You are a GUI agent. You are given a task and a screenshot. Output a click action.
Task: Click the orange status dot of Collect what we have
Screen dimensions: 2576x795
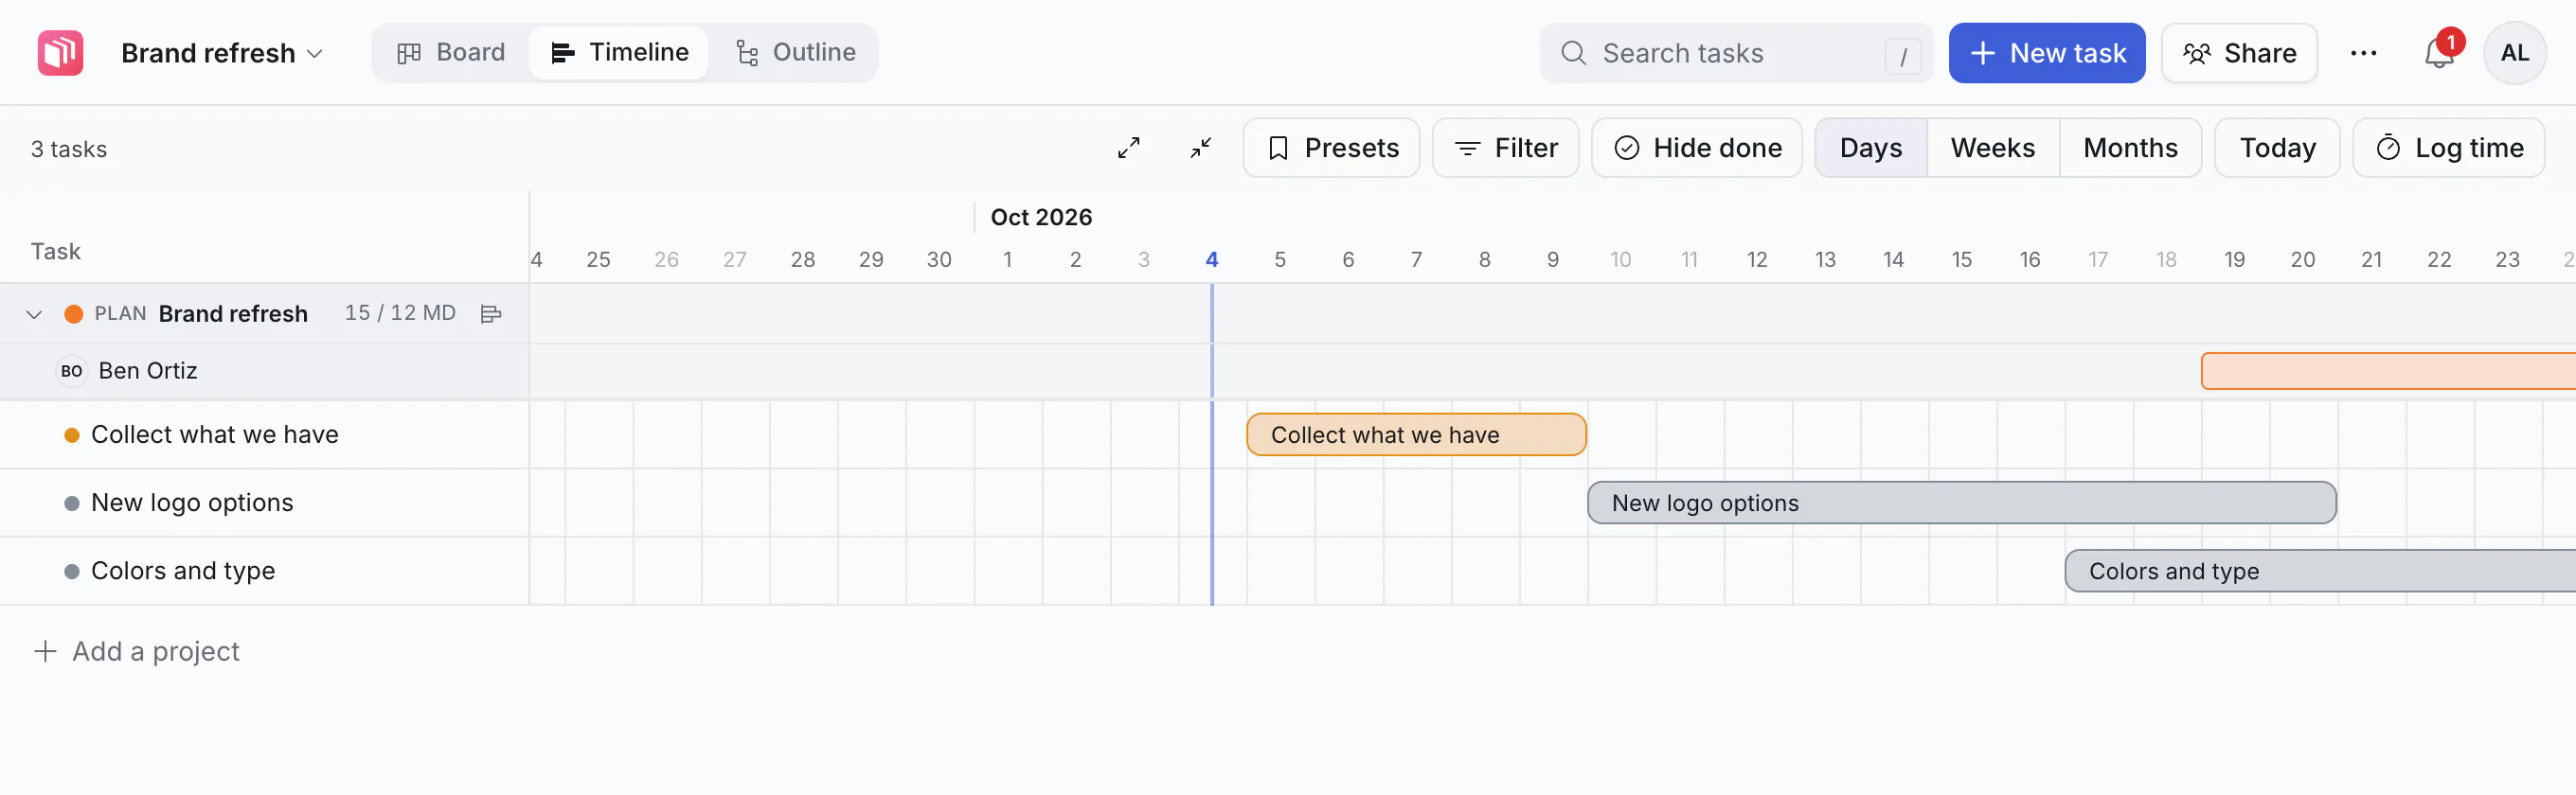tap(72, 435)
